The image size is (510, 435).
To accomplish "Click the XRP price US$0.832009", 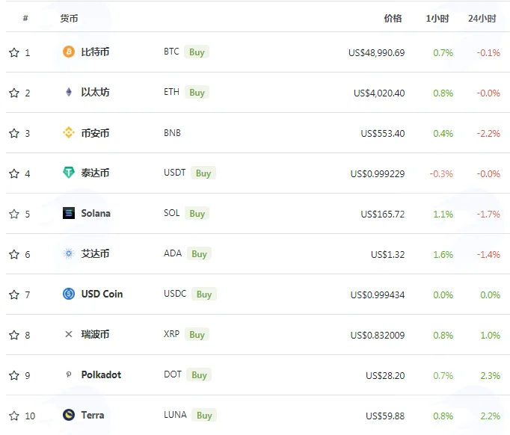I will click(378, 335).
